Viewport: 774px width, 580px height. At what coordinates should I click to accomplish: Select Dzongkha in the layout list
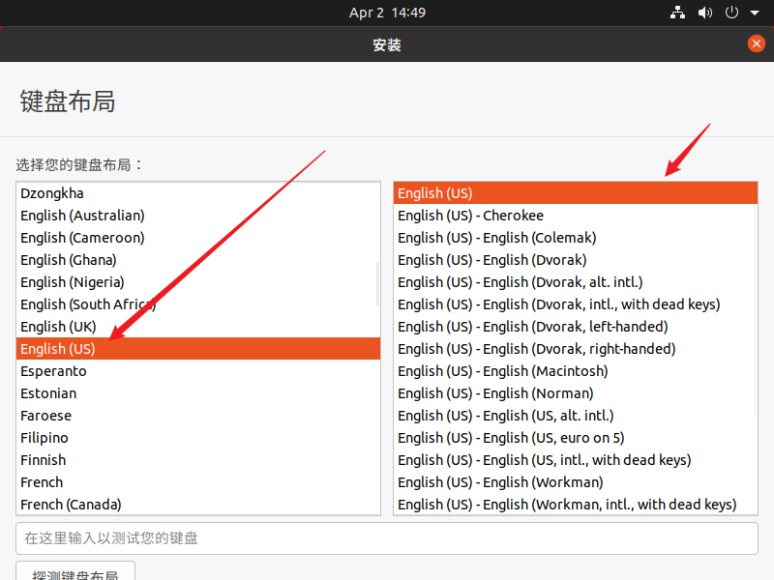[198, 193]
